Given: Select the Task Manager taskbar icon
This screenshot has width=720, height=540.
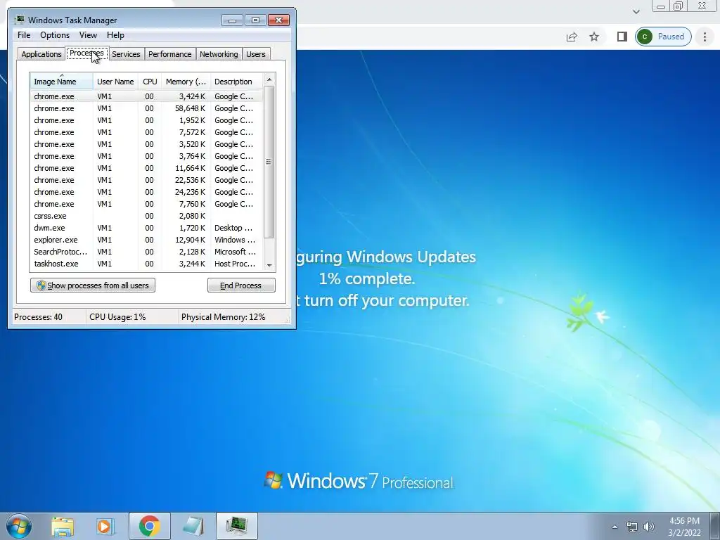Looking at the screenshot, I should pyautogui.click(x=237, y=526).
